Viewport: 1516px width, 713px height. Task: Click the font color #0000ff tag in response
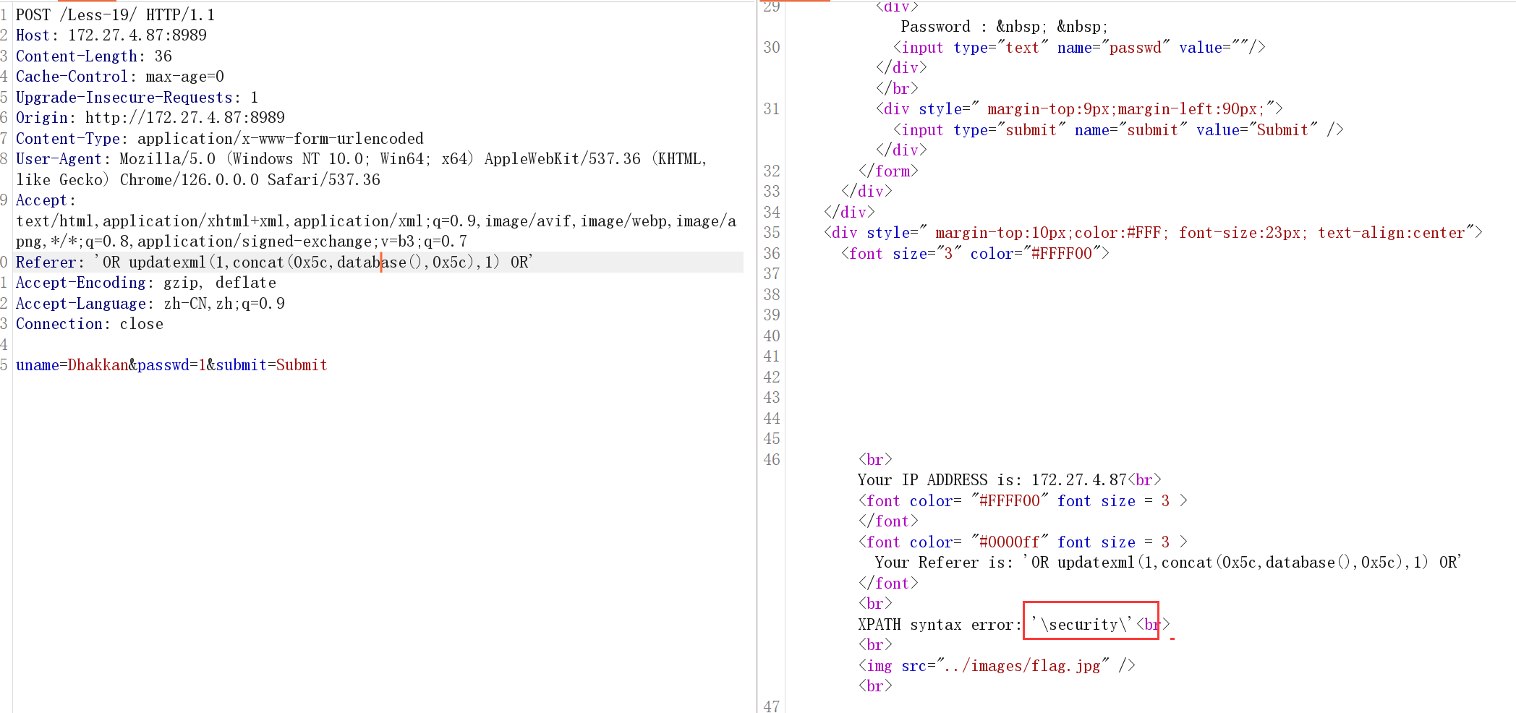1023,542
